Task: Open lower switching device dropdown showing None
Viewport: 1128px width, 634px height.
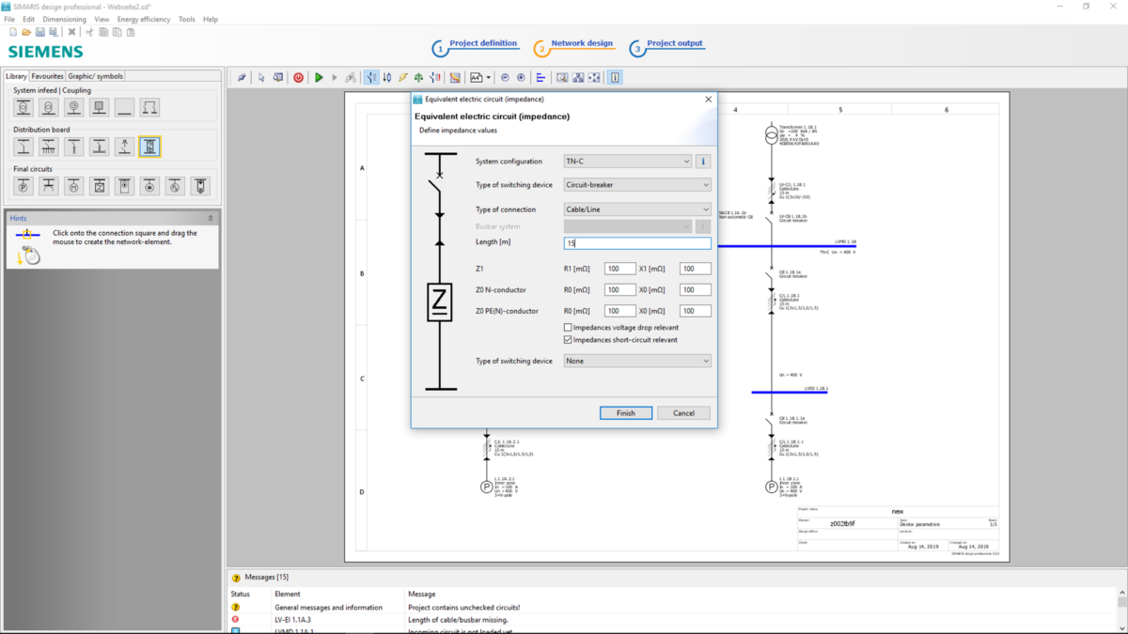Action: (637, 361)
